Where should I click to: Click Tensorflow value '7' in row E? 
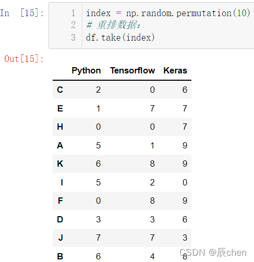(152, 108)
